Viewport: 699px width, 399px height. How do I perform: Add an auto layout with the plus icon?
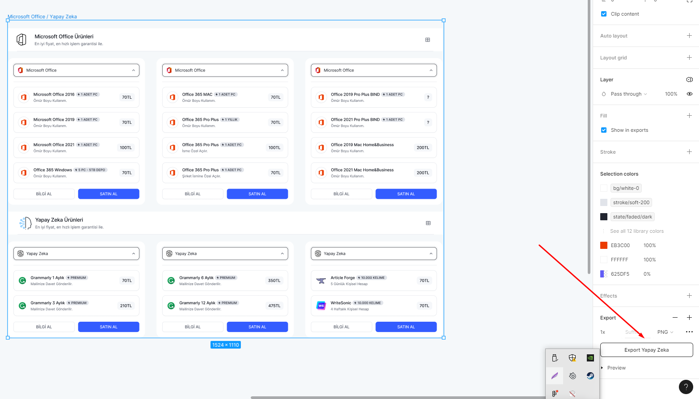(x=689, y=36)
